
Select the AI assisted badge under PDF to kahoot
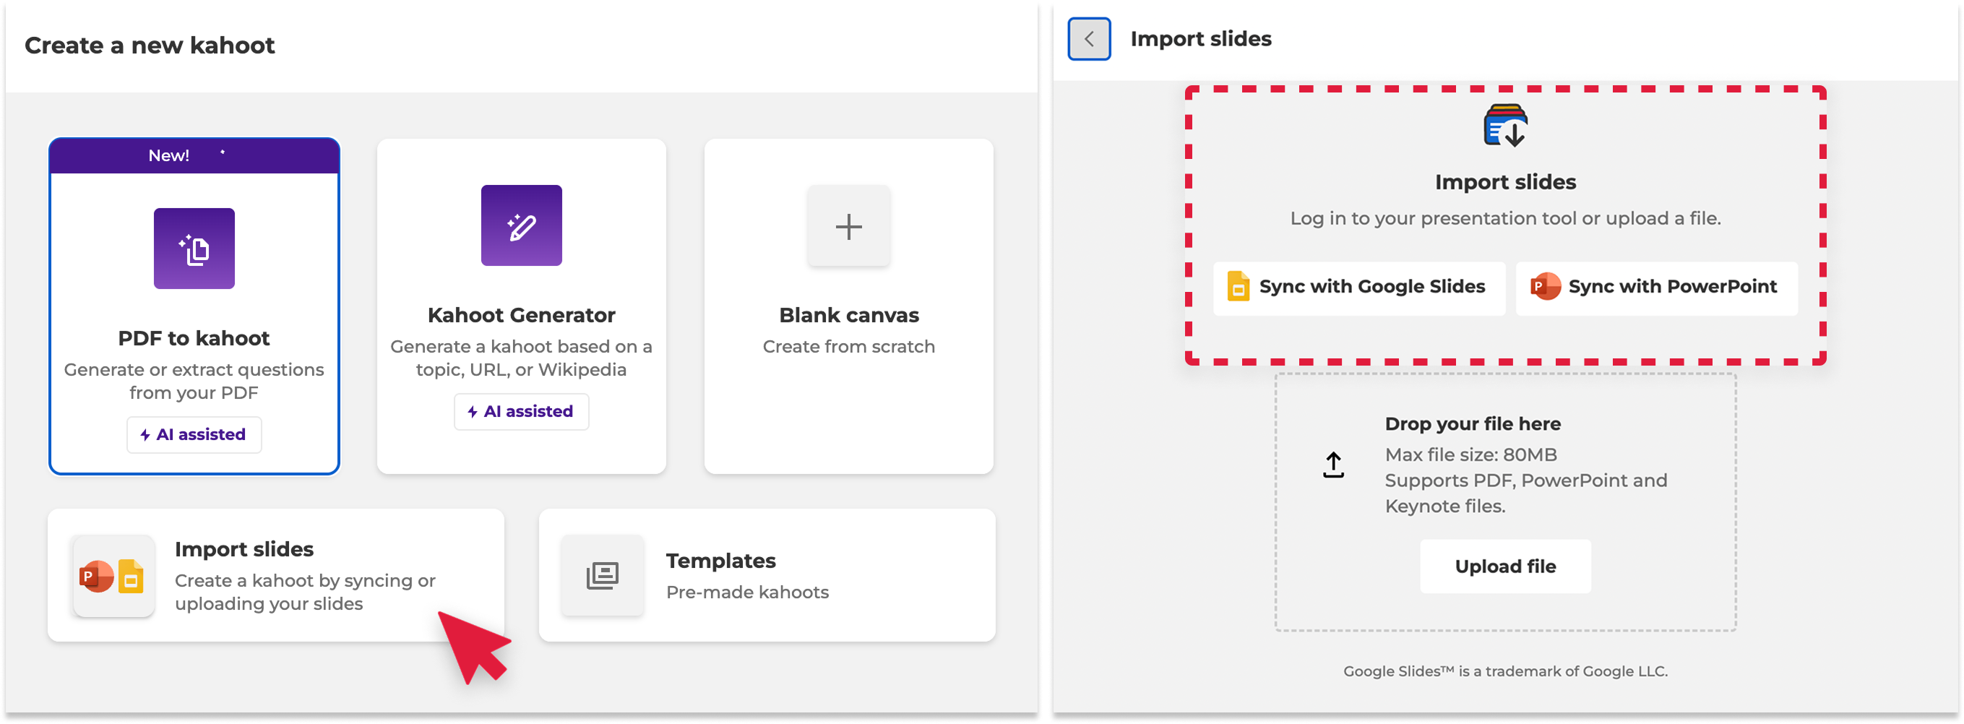194,434
